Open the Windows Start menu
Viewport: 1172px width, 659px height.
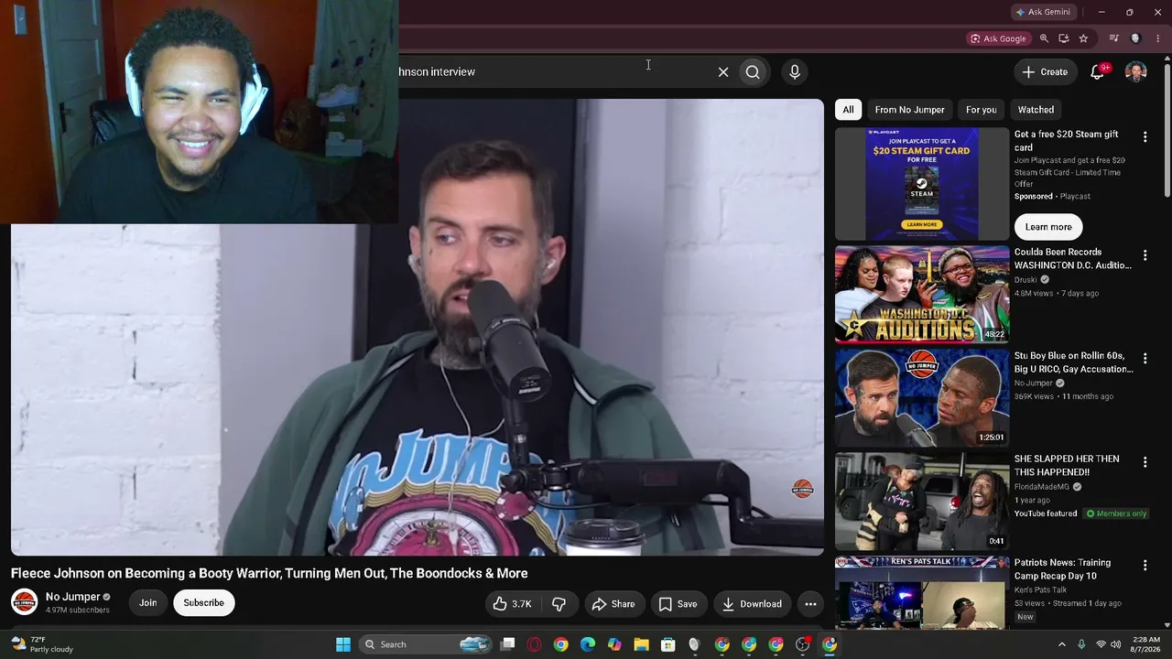(343, 644)
